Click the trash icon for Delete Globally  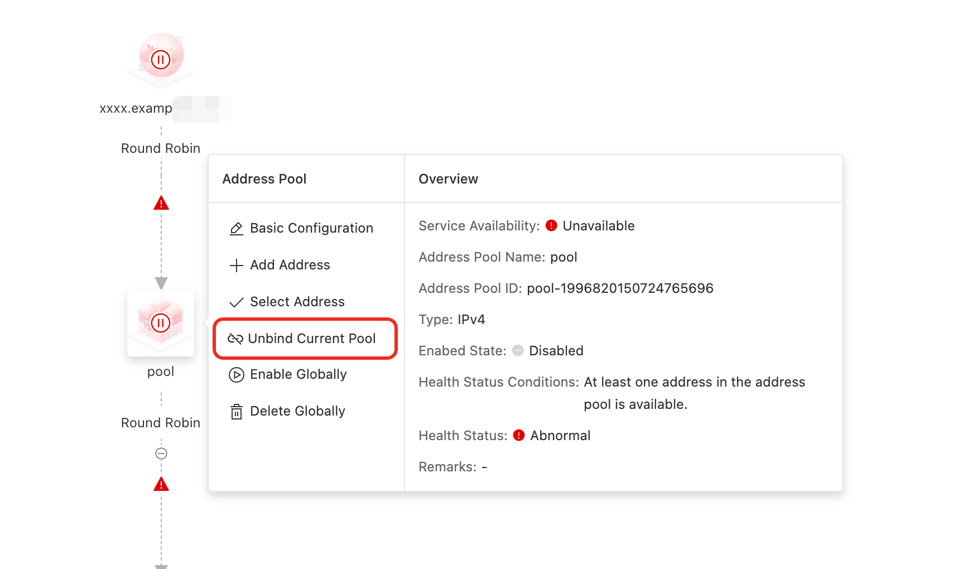point(236,412)
